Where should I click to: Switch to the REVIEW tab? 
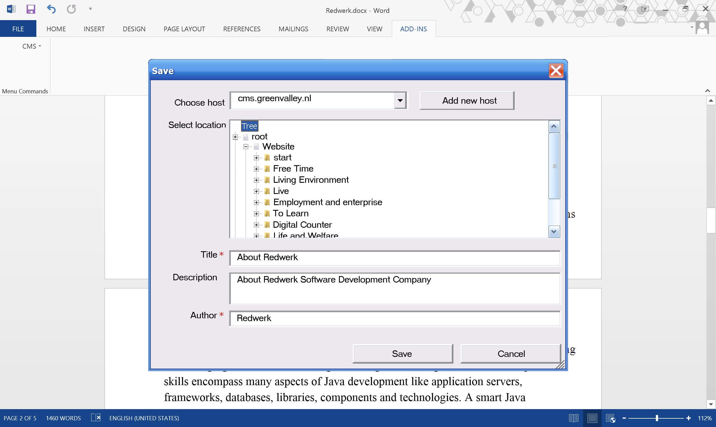click(338, 29)
